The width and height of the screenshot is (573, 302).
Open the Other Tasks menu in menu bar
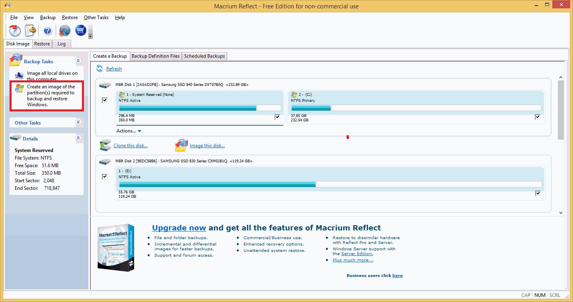click(96, 18)
